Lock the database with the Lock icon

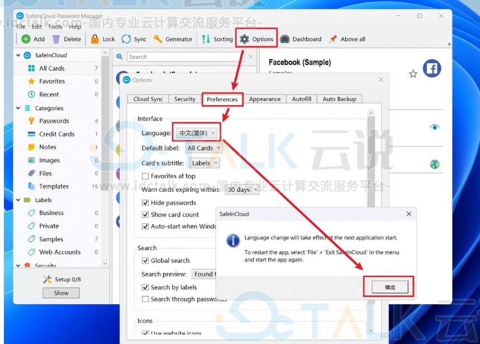95,39
